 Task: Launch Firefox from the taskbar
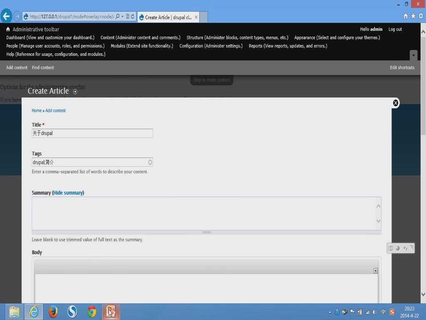(x=53, y=312)
